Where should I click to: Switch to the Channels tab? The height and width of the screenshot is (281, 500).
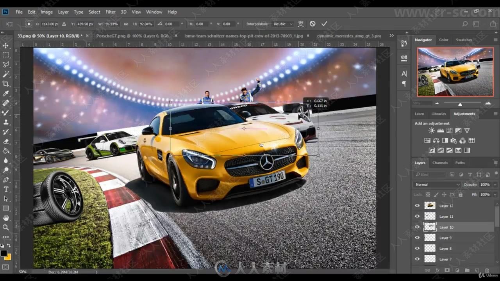440,163
